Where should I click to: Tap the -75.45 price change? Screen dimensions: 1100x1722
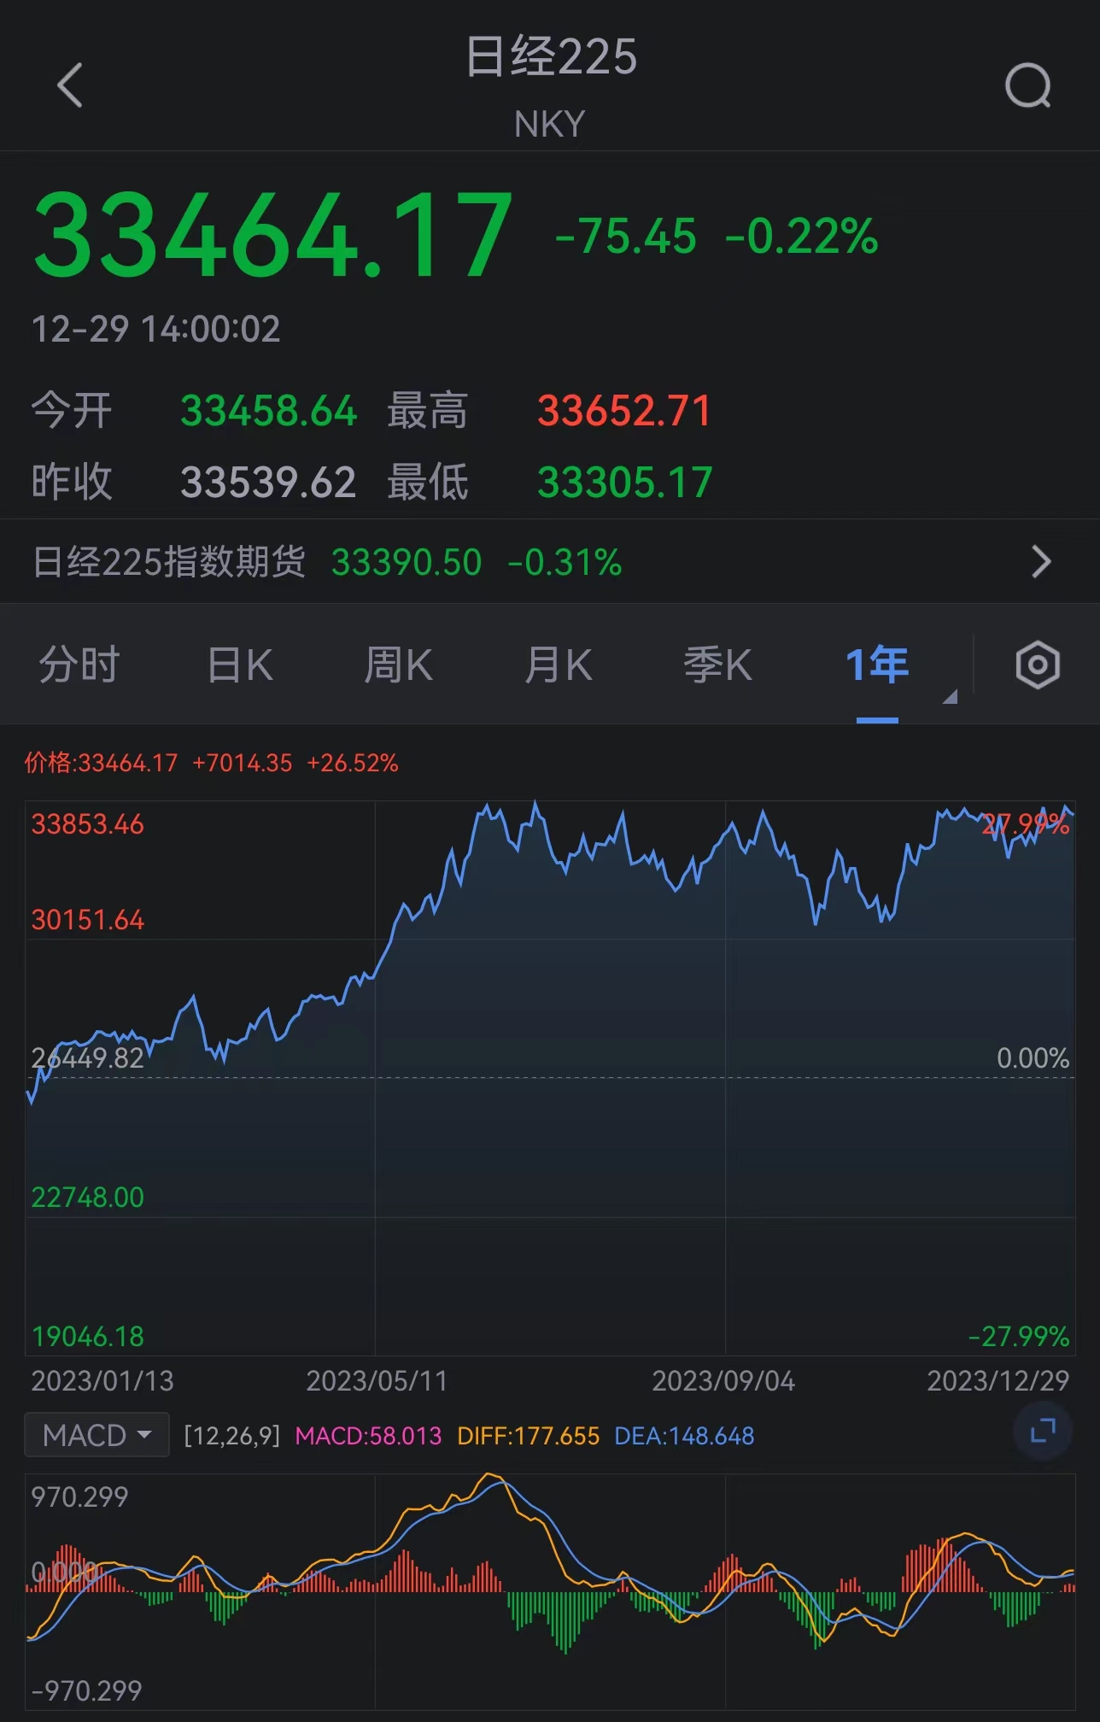pos(626,236)
